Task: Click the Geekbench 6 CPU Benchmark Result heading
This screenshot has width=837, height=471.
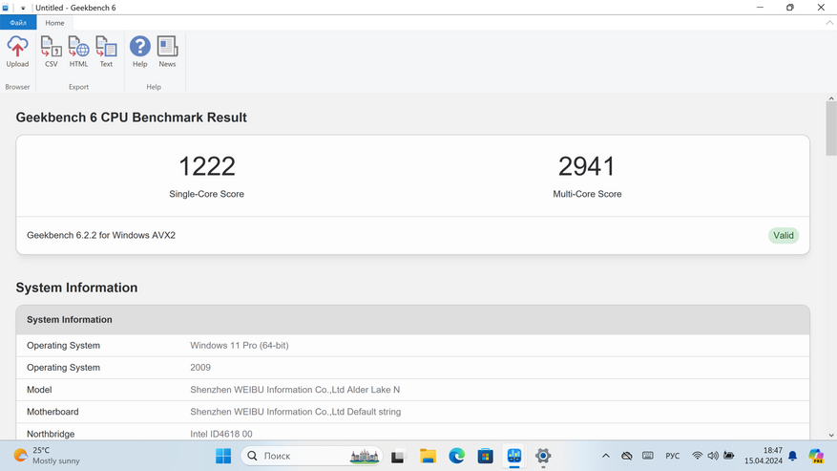Action: click(x=132, y=118)
